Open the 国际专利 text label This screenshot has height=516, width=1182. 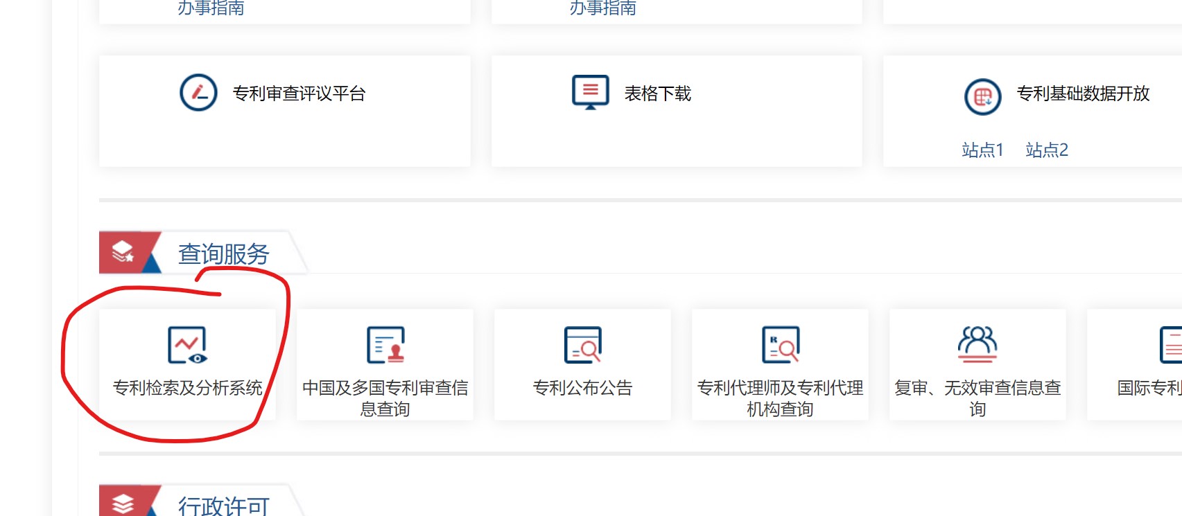(x=1149, y=388)
